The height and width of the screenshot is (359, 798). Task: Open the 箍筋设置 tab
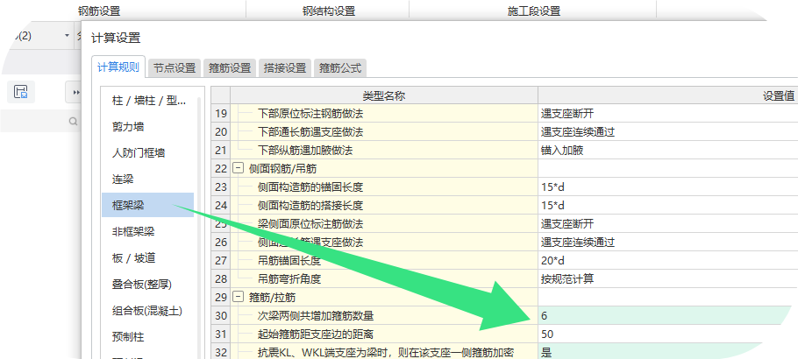[230, 68]
